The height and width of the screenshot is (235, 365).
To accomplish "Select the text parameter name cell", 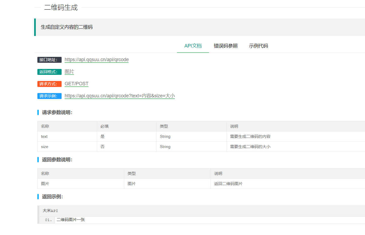I will click(44, 137).
